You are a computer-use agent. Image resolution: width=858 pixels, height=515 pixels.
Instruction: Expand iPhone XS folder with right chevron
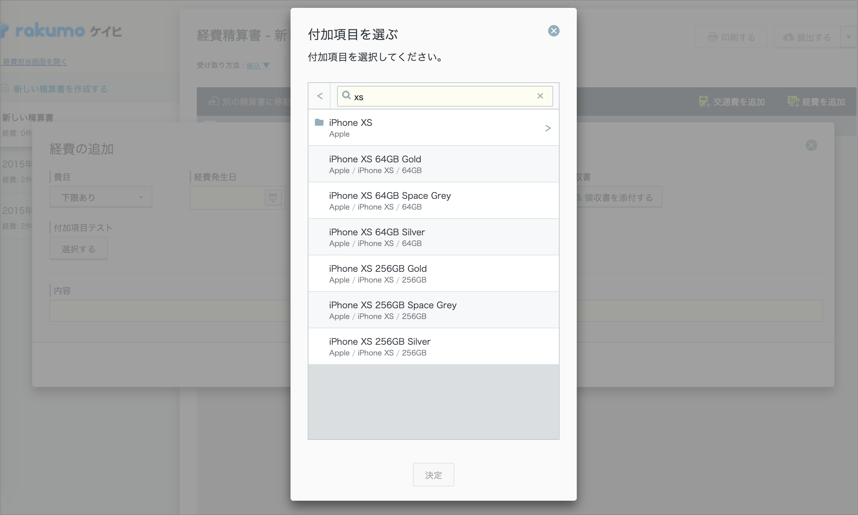coord(547,128)
